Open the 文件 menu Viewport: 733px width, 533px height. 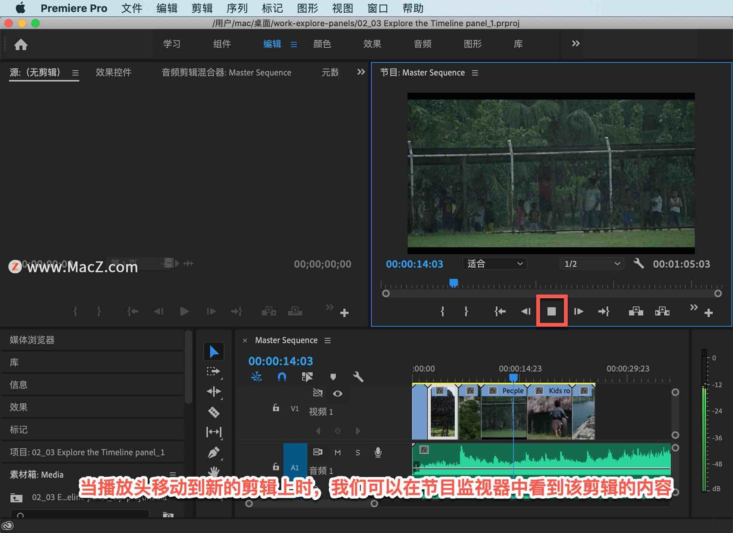click(131, 8)
